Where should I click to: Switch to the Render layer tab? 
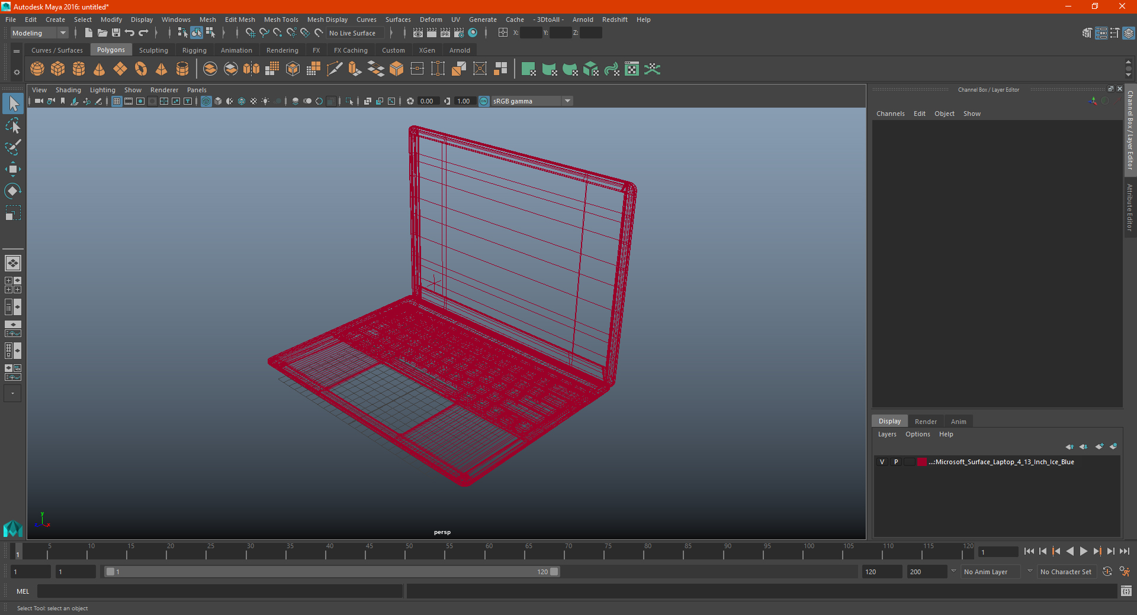point(926,422)
